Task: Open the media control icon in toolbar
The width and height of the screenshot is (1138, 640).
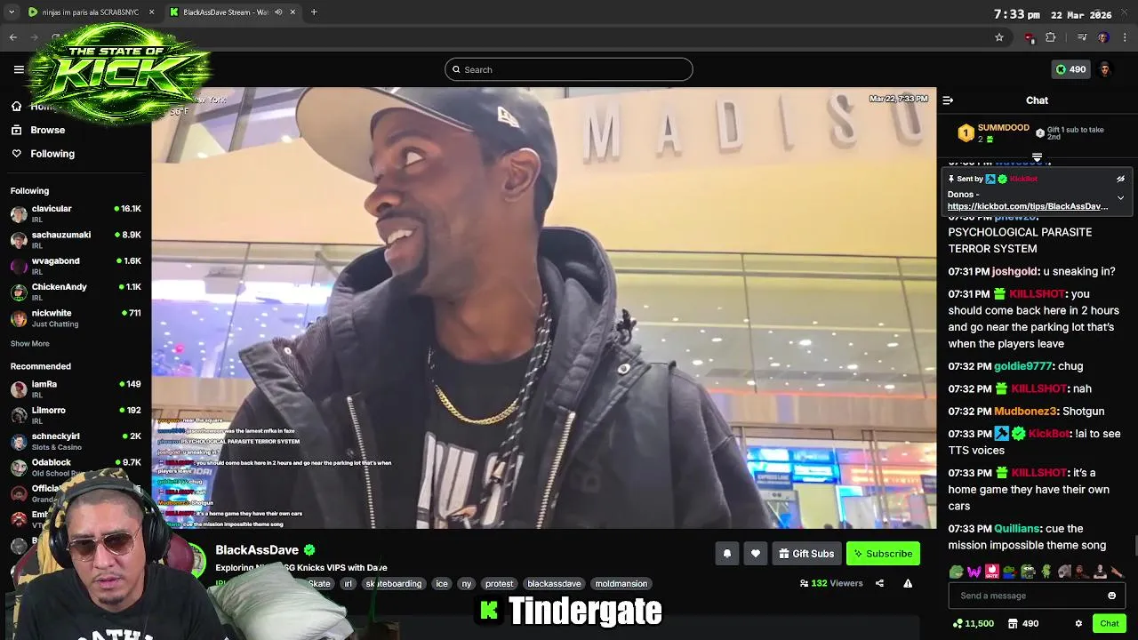Action: click(x=1082, y=37)
